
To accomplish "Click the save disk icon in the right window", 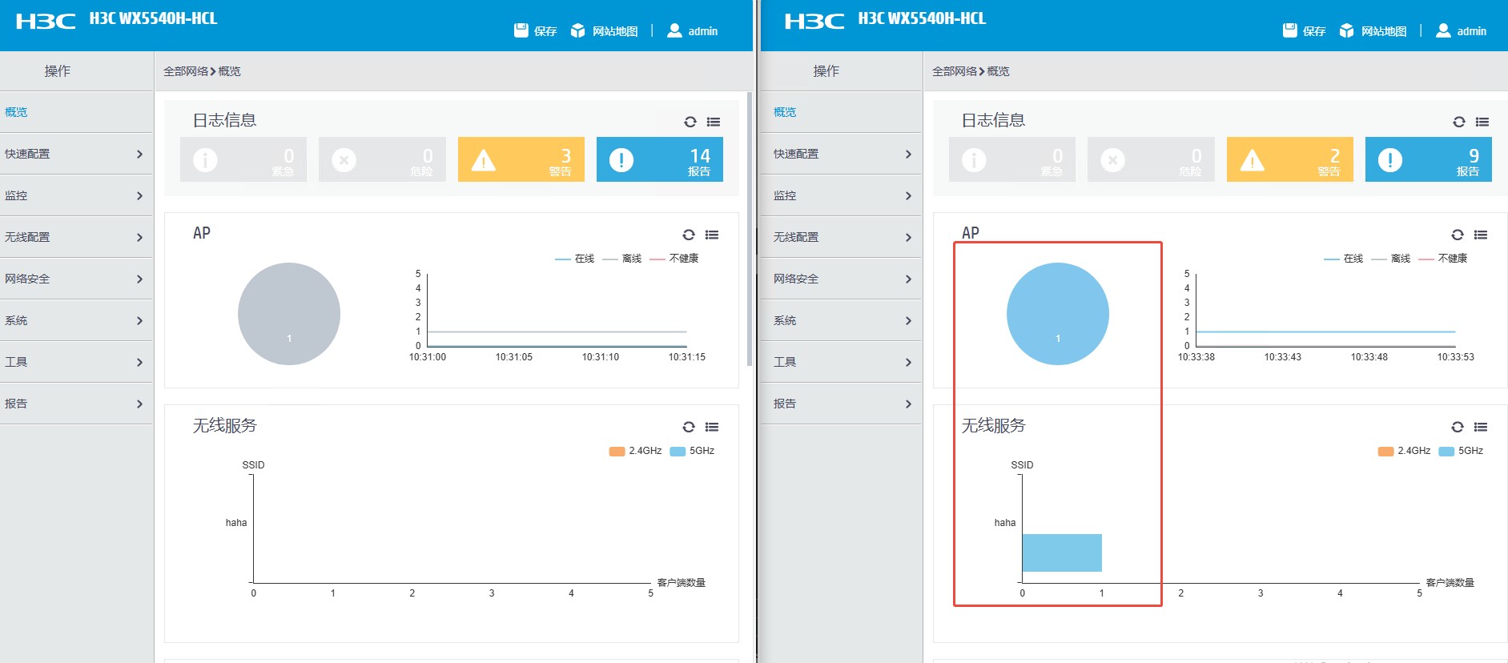I will click(x=1290, y=30).
